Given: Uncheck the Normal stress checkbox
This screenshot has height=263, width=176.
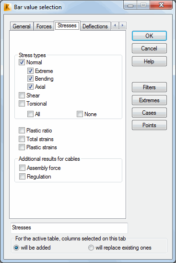Looking at the screenshot, I should [x=22, y=62].
